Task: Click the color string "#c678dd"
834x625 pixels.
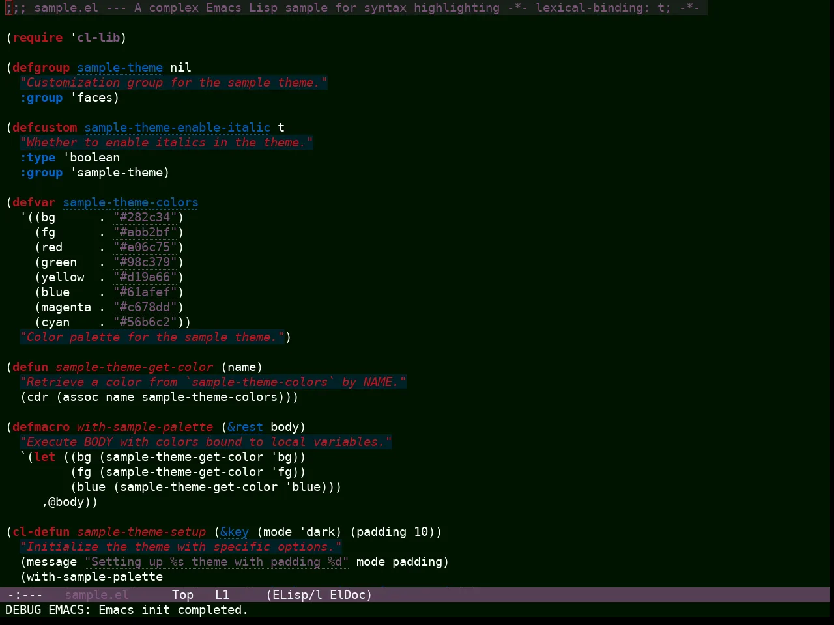Action: (145, 307)
